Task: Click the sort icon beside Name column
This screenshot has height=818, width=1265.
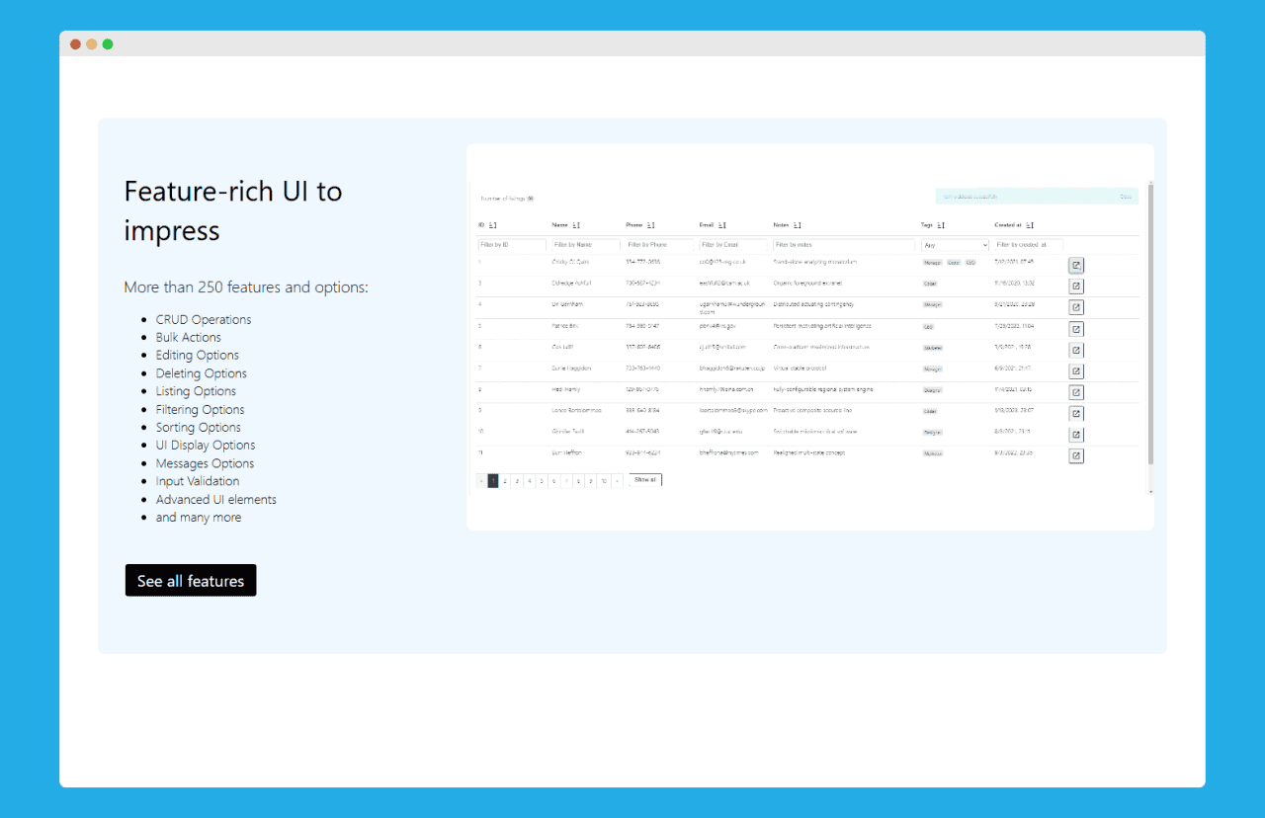Action: tap(576, 225)
